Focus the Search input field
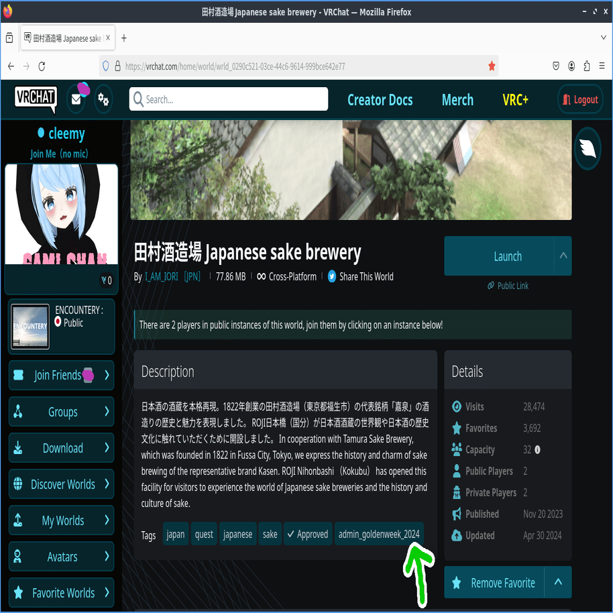The image size is (613, 613). pyautogui.click(x=229, y=99)
